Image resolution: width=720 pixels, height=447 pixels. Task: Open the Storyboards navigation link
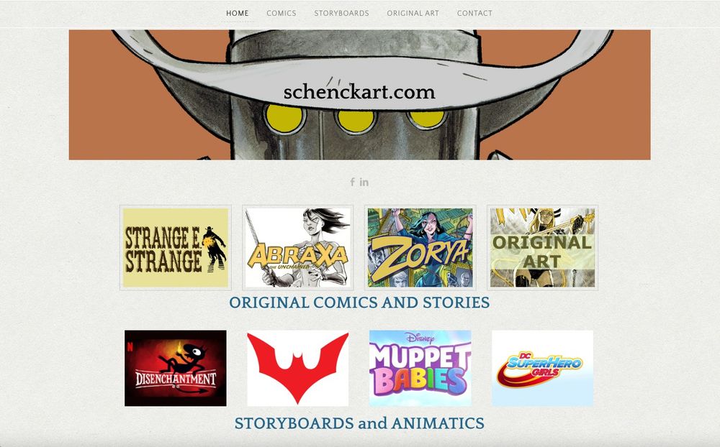coord(341,14)
